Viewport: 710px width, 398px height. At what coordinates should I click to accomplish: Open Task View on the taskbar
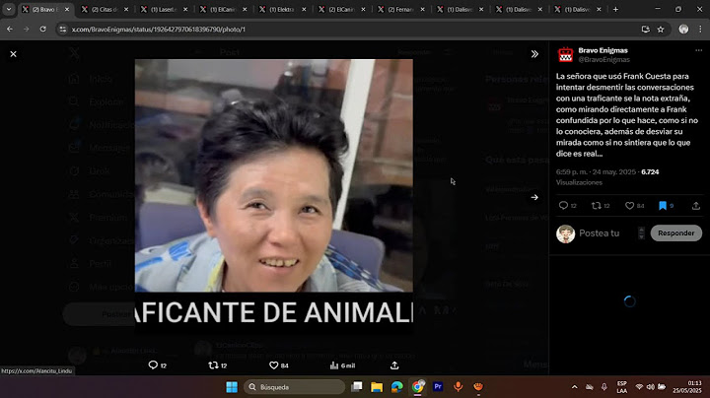(x=357, y=387)
